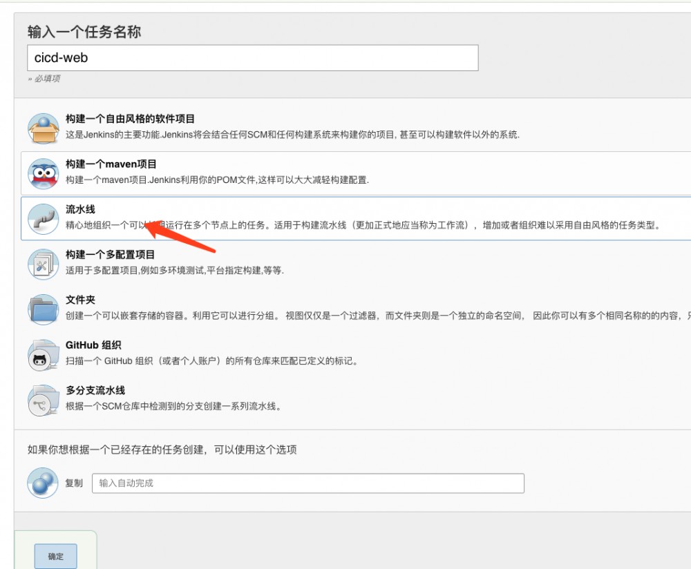691x569 pixels.
Task: Select the 多分支流水线 title
Action: (x=95, y=390)
